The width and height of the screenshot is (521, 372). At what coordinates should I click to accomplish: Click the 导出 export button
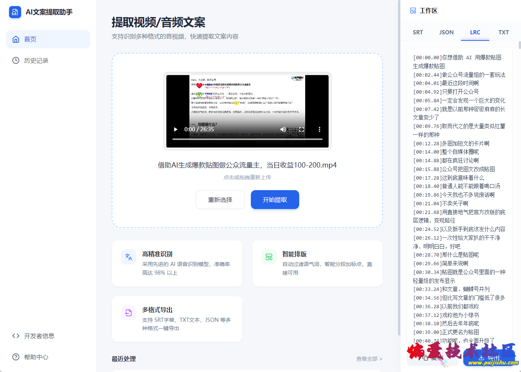489,358
